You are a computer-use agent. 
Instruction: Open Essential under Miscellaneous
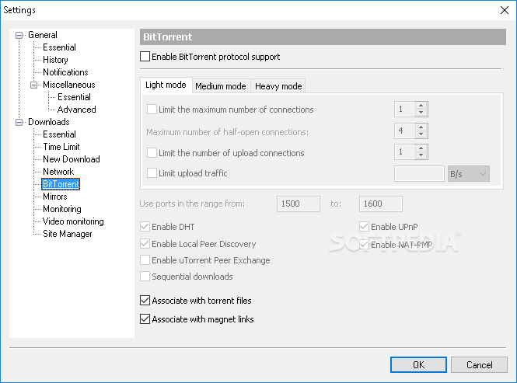74,97
